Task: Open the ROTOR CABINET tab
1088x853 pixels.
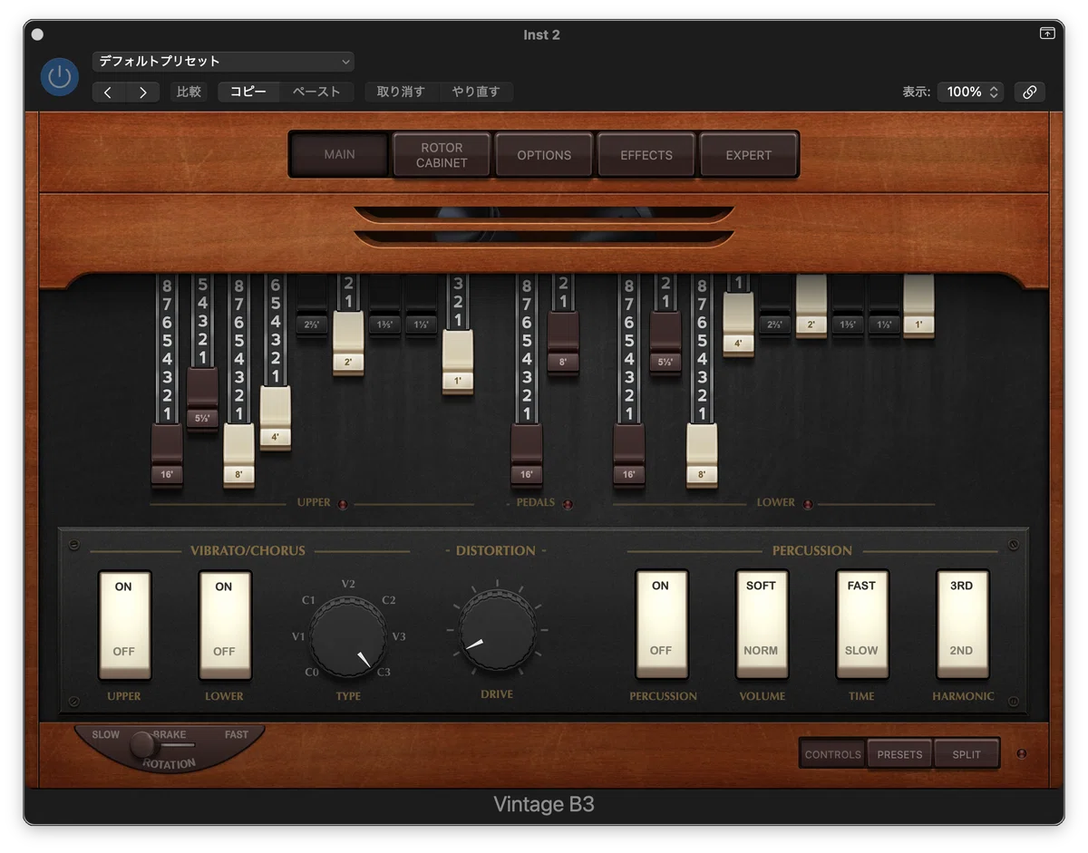Action: (442, 154)
